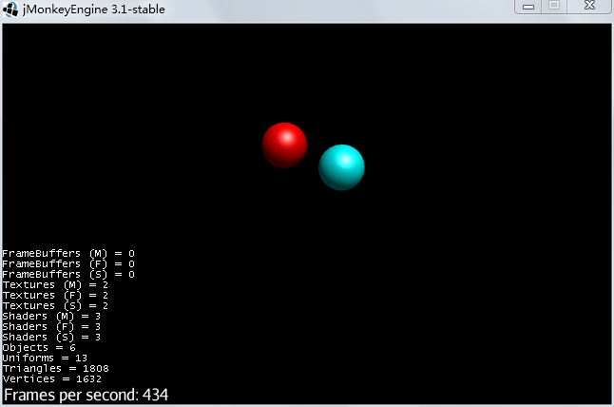The width and height of the screenshot is (614, 407).
Task: Click the 'FrameBuffers (S) = 0' stat line
Action: click(68, 275)
